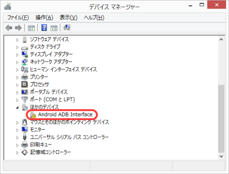The height and width of the screenshot is (174, 229).
Task: Select the Android ADB Interface device
Action: coord(65,114)
